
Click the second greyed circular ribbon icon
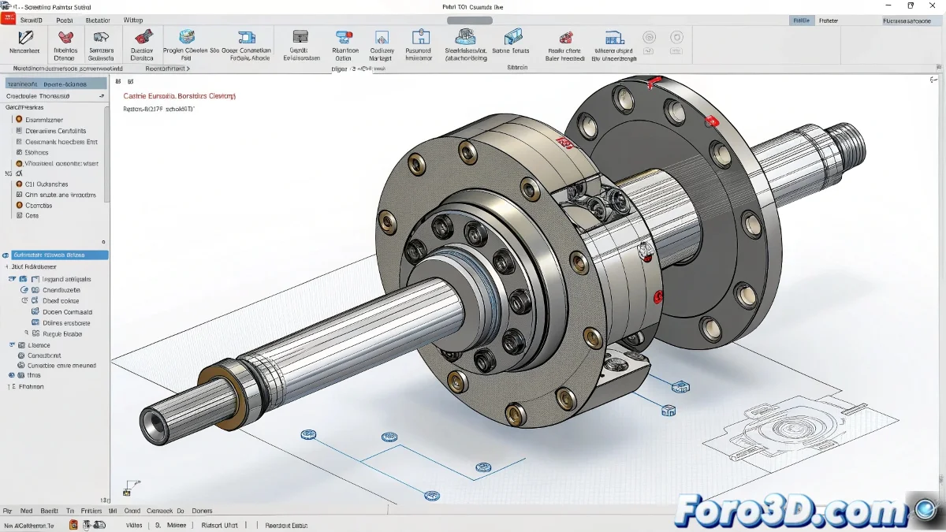(x=676, y=37)
